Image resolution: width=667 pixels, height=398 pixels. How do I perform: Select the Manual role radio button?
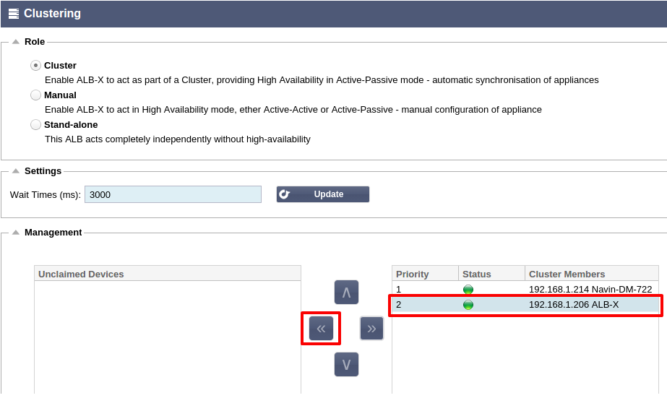35,95
